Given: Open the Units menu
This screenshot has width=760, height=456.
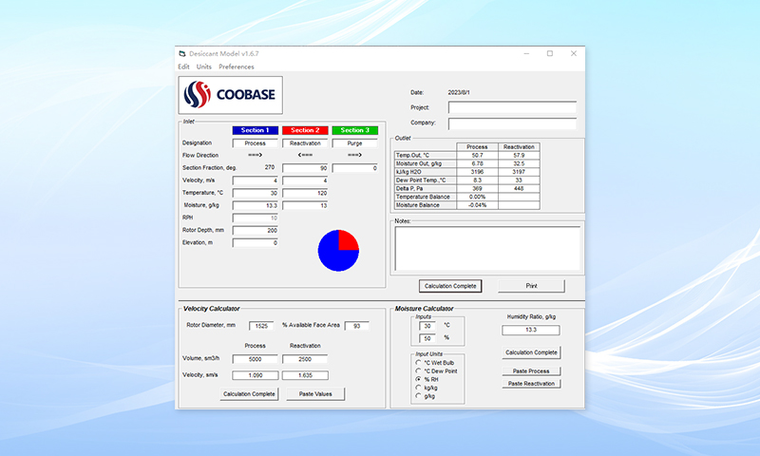Looking at the screenshot, I should (203, 66).
